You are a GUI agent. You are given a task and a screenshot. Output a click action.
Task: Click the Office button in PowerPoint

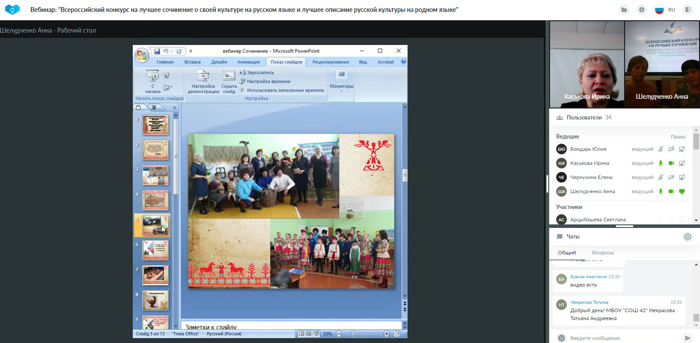tap(141, 55)
